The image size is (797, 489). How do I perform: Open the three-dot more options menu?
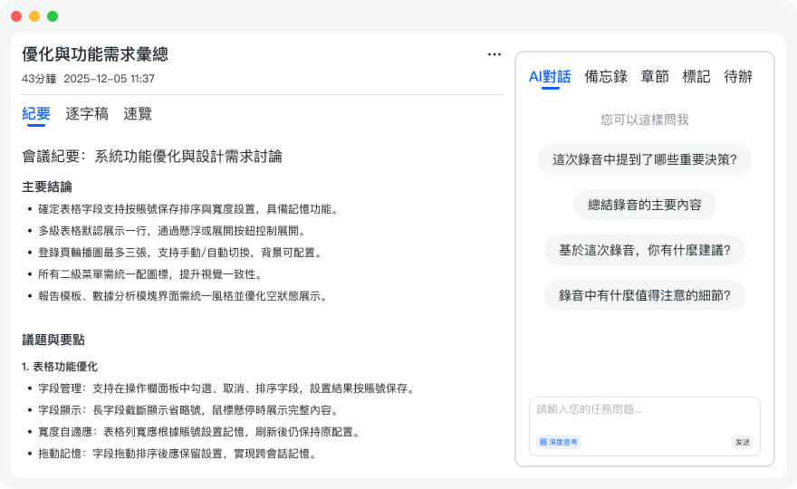(x=494, y=54)
